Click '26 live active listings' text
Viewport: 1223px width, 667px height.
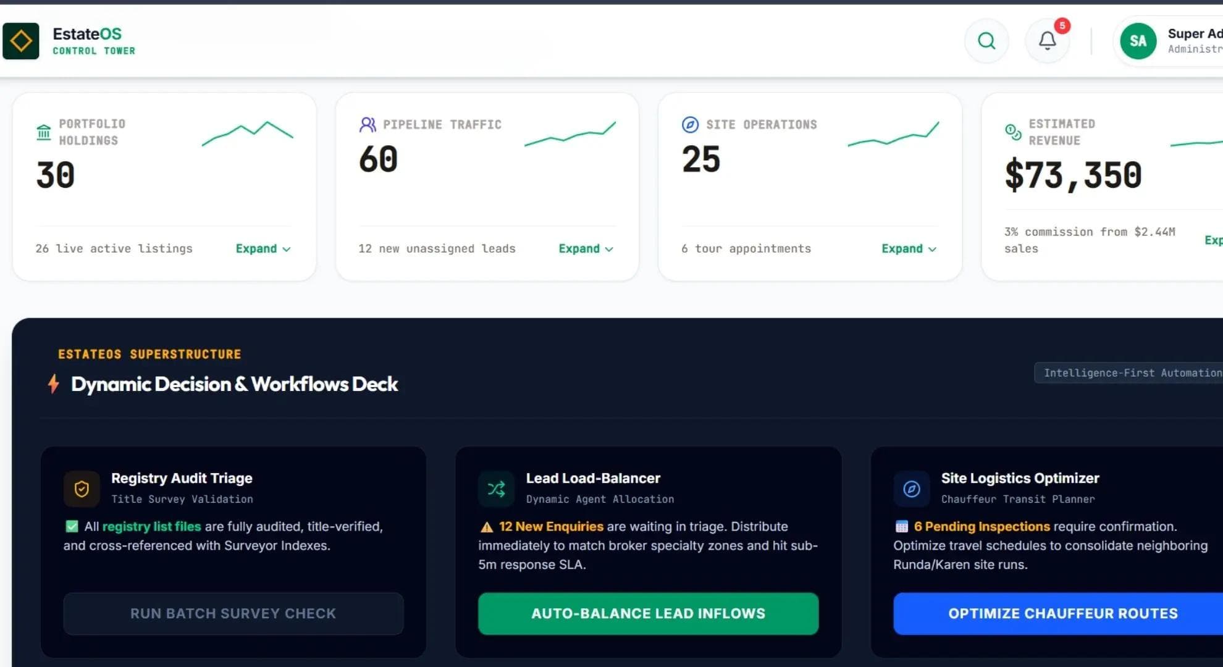click(114, 248)
